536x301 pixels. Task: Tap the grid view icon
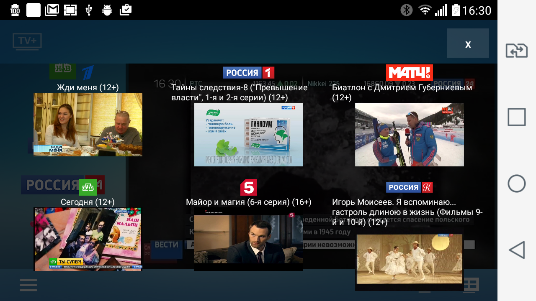point(471,285)
